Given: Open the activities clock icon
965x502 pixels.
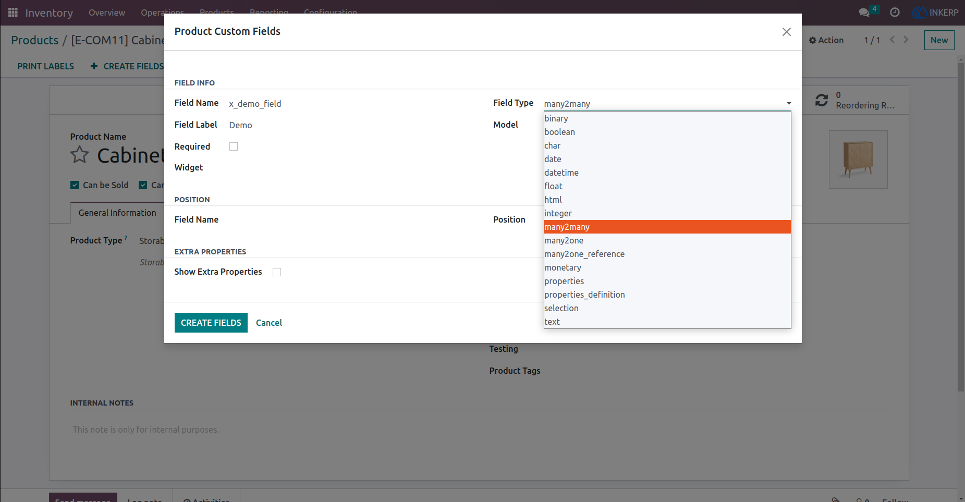Looking at the screenshot, I should [895, 13].
